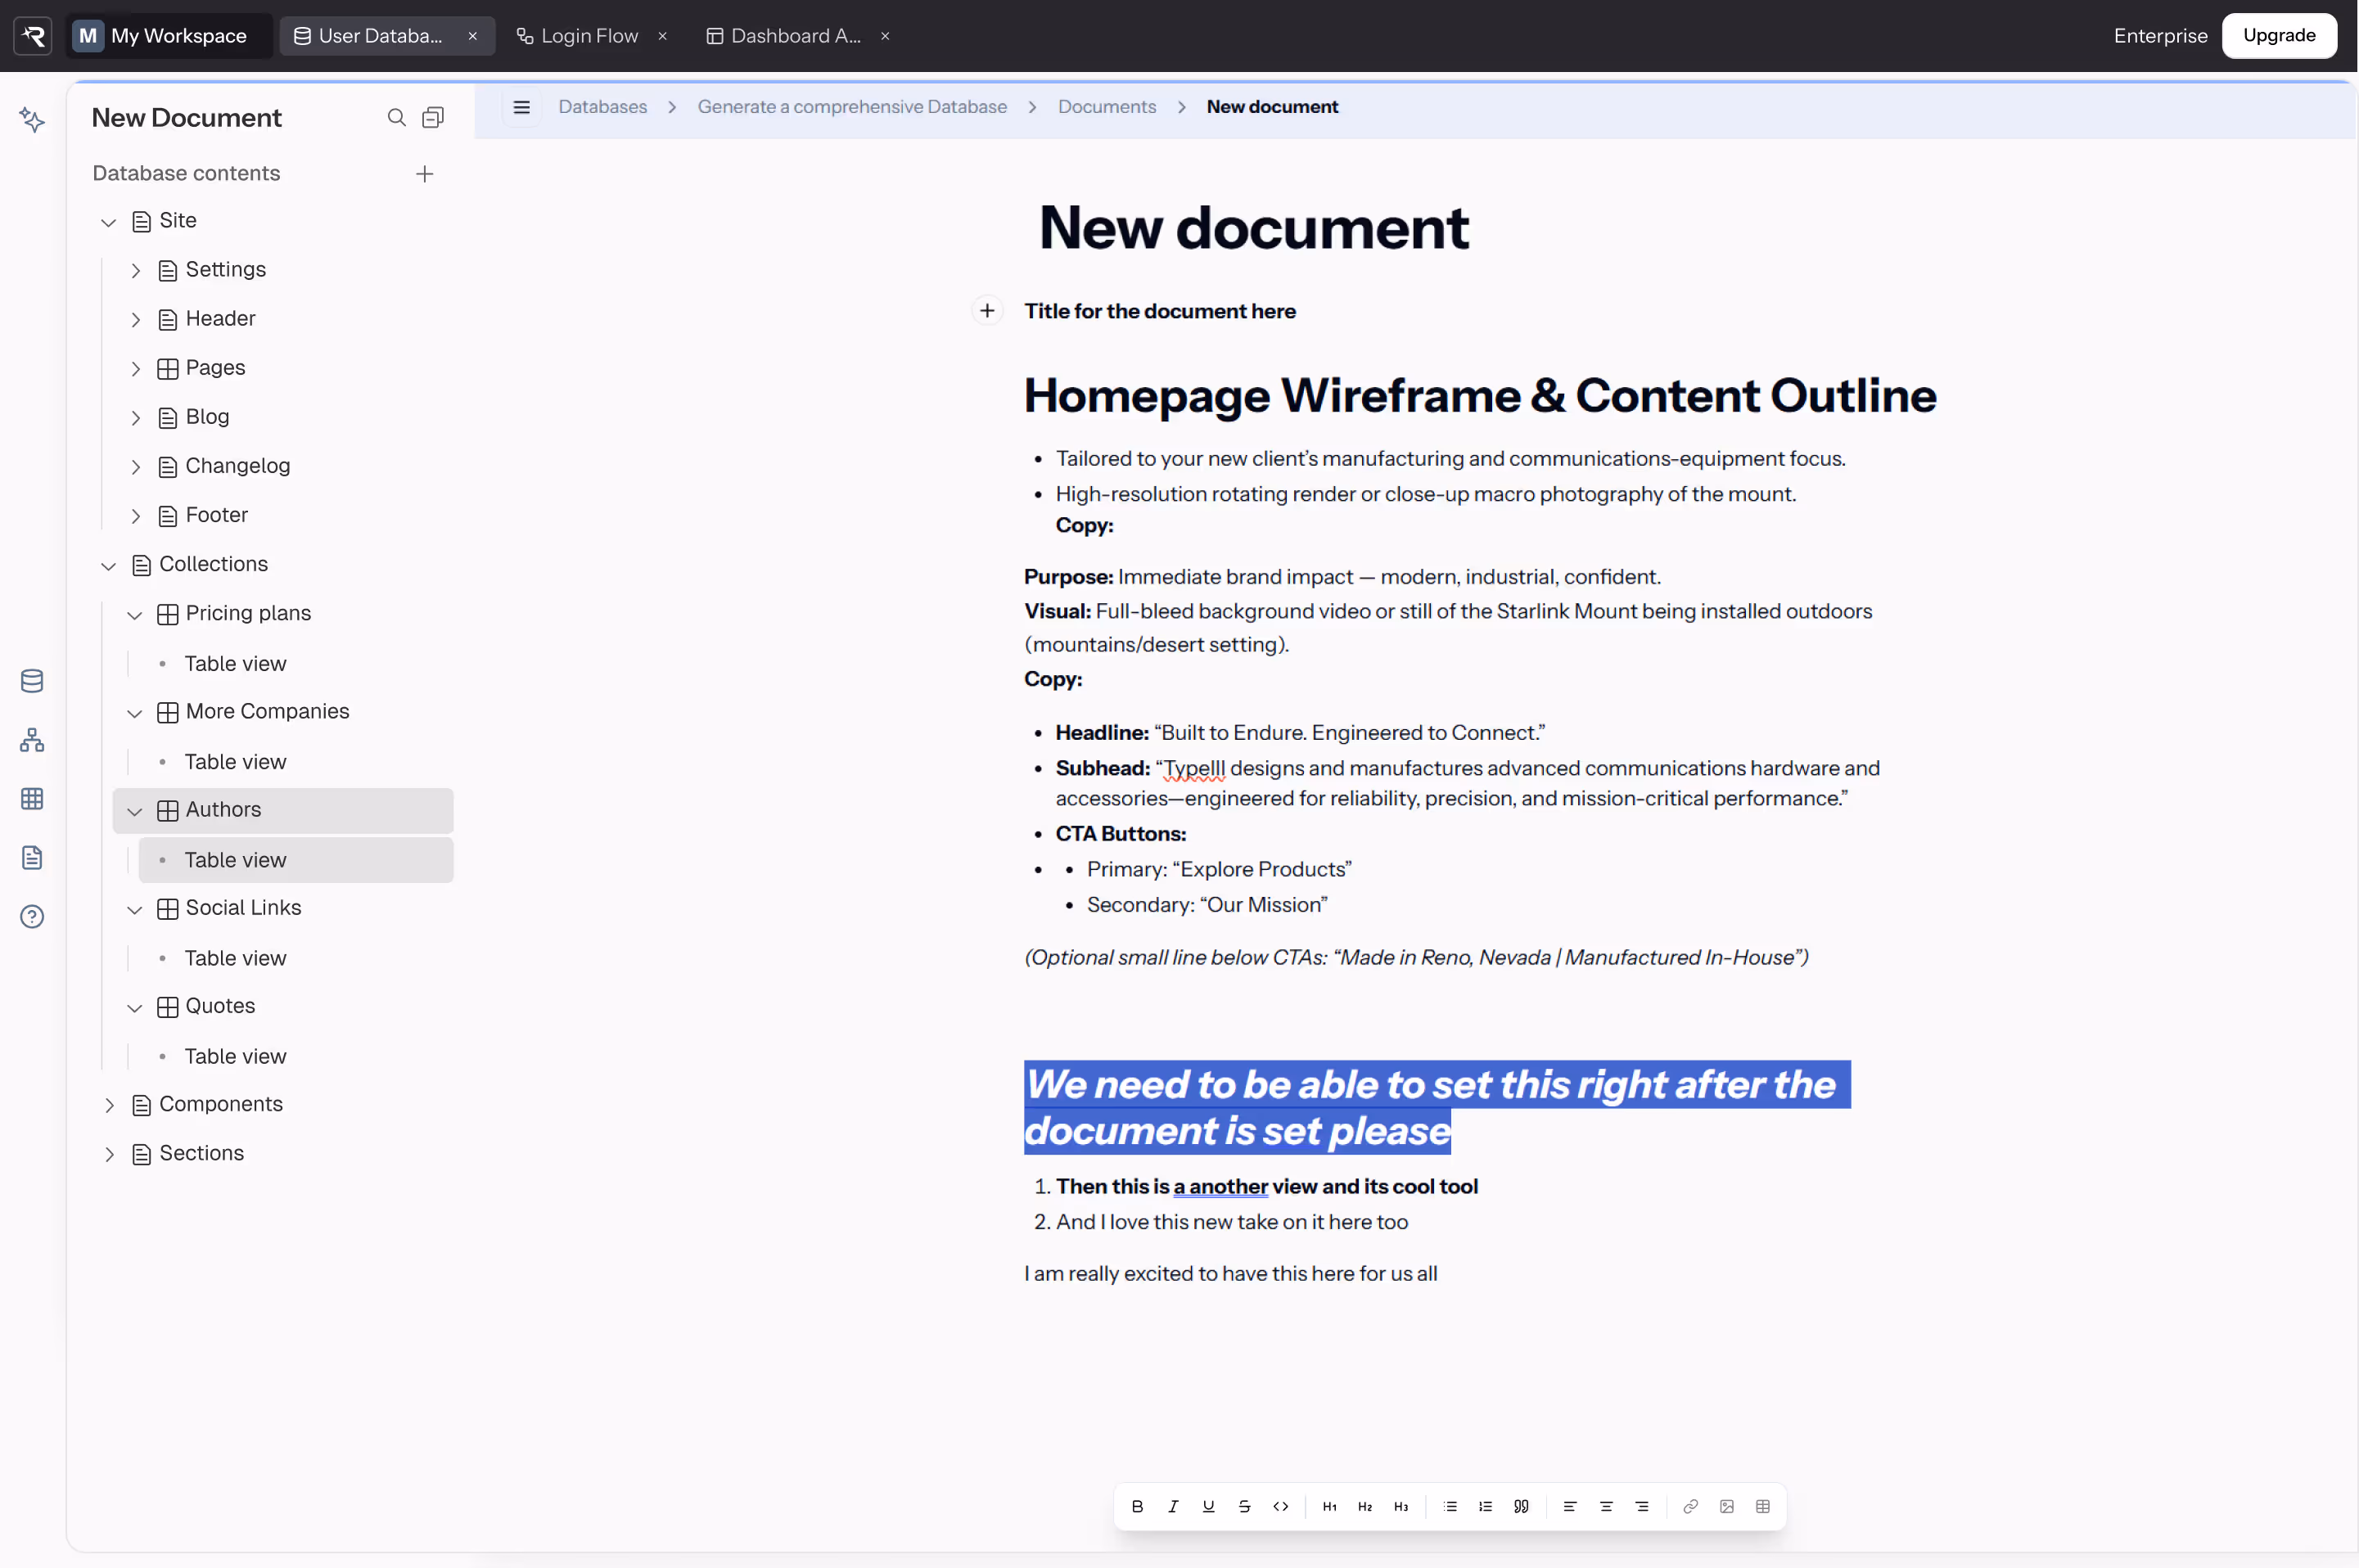This screenshot has width=2359, height=1568.
Task: Apply strikethrough to selected text
Action: coord(1244,1506)
